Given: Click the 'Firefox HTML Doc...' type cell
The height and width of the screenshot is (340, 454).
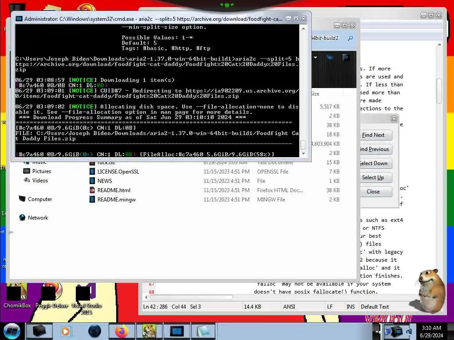Looking at the screenshot, I should pyautogui.click(x=280, y=190).
